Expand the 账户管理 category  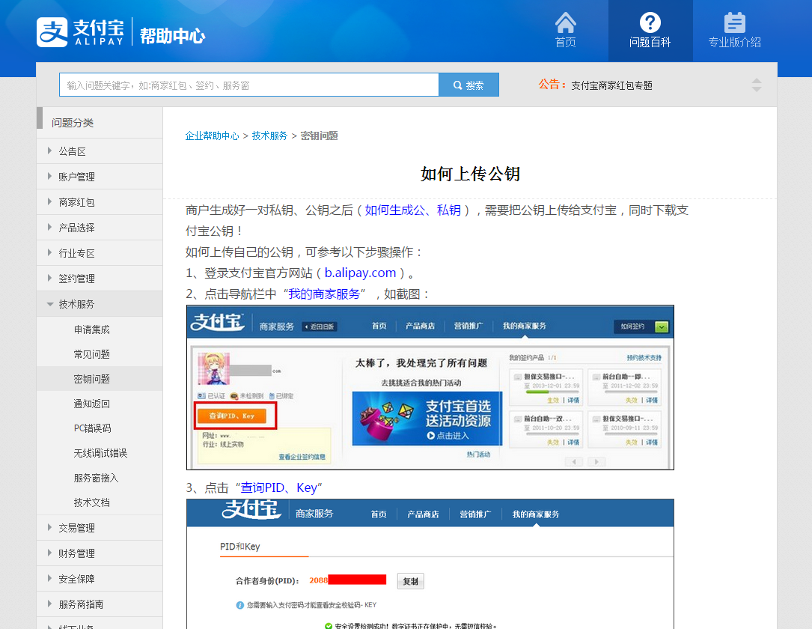click(100, 177)
